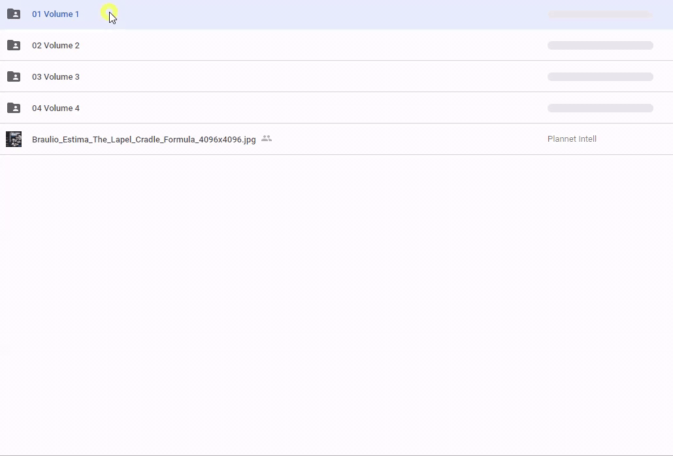Image resolution: width=673 pixels, height=456 pixels.
Task: Select the 04 Volume 4 folder name
Action: tap(56, 108)
